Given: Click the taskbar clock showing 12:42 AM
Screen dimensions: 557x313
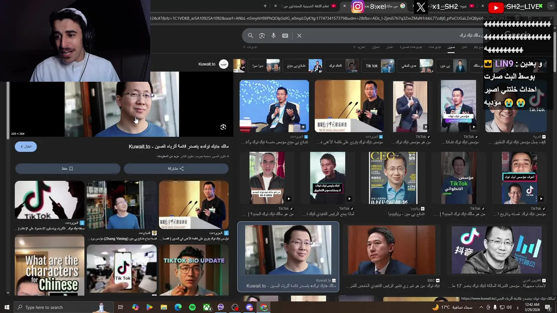Looking at the screenshot, I should click(x=533, y=307).
